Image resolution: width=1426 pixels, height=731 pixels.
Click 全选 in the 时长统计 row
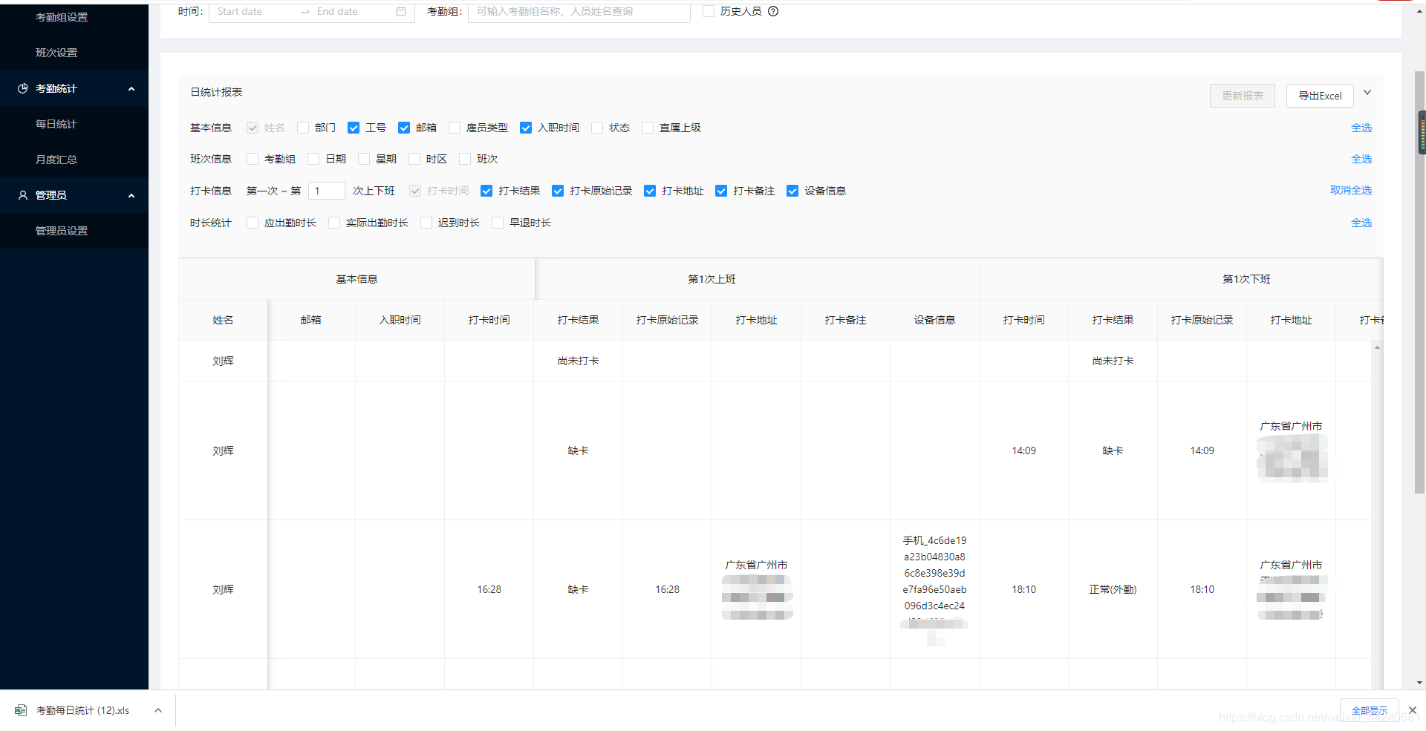1361,223
